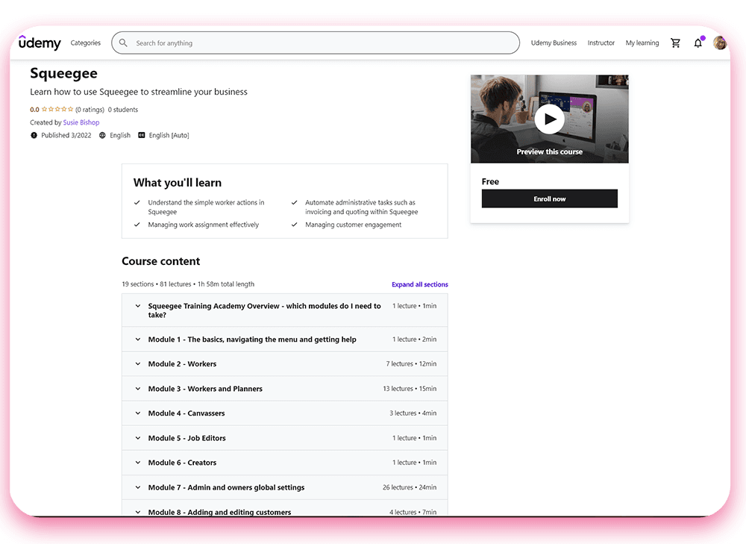
Task: Open the user profile avatar
Action: (x=720, y=43)
